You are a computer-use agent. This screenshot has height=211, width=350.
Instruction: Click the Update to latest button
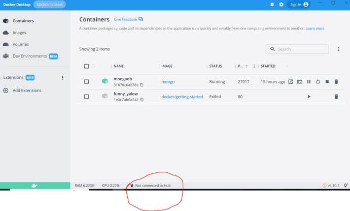[50, 5]
